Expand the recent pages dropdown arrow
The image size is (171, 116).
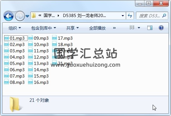click(27, 16)
